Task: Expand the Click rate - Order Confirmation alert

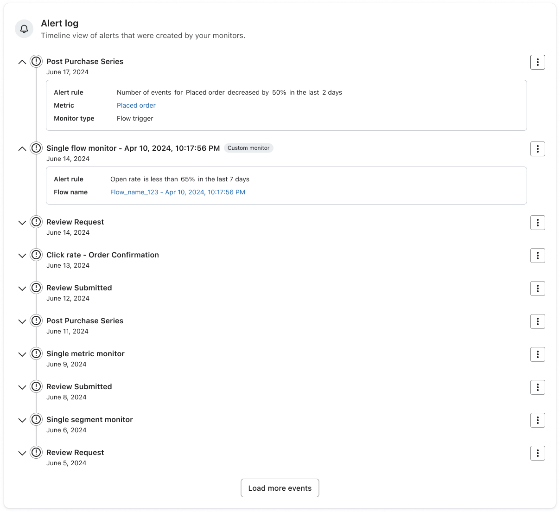Action: [x=22, y=255]
